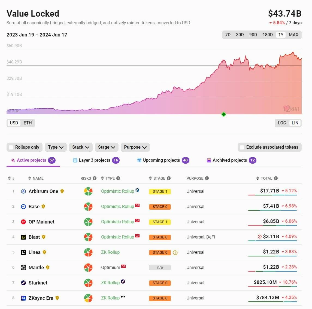
Task: Click the L2BEAT watermark on the chart
Action: pos(291,108)
